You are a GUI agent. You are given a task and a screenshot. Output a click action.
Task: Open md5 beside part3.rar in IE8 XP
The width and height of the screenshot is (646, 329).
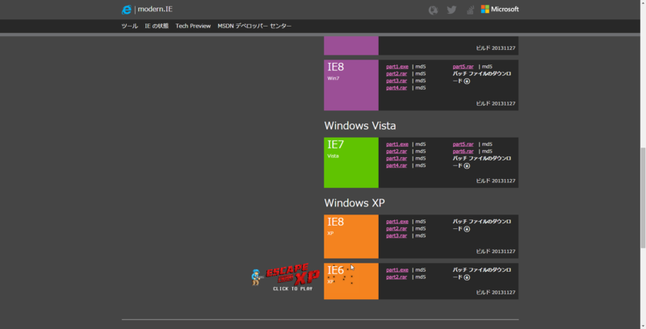421,235
